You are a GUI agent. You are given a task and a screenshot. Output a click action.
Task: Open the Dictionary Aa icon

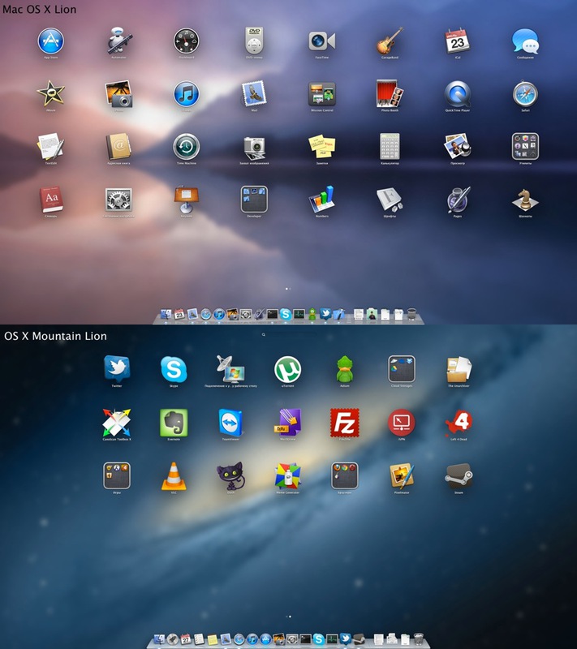50,200
